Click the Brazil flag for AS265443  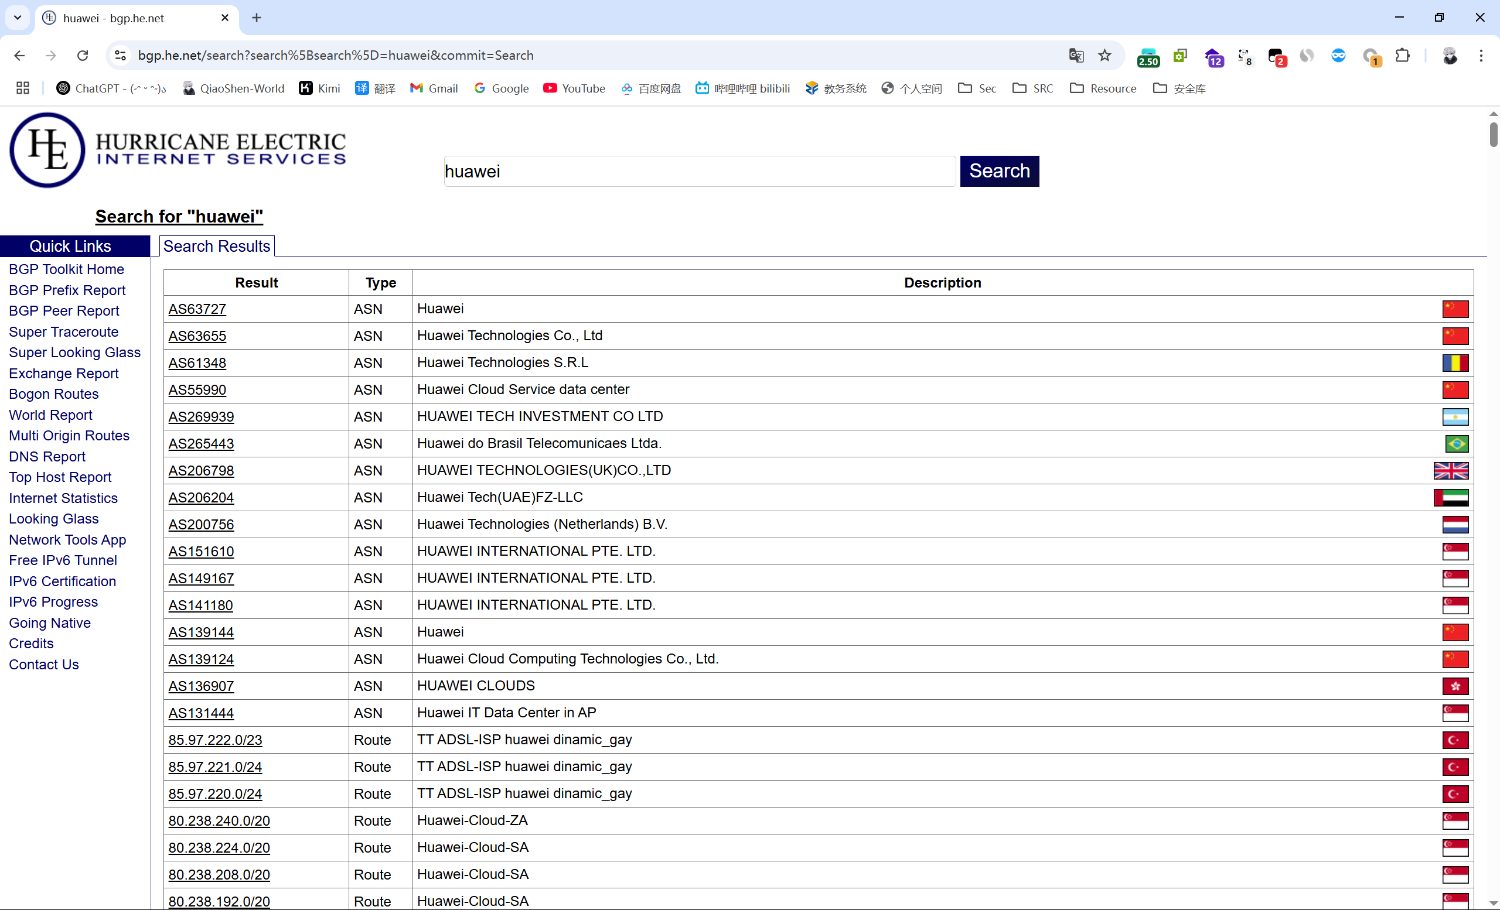1456,443
